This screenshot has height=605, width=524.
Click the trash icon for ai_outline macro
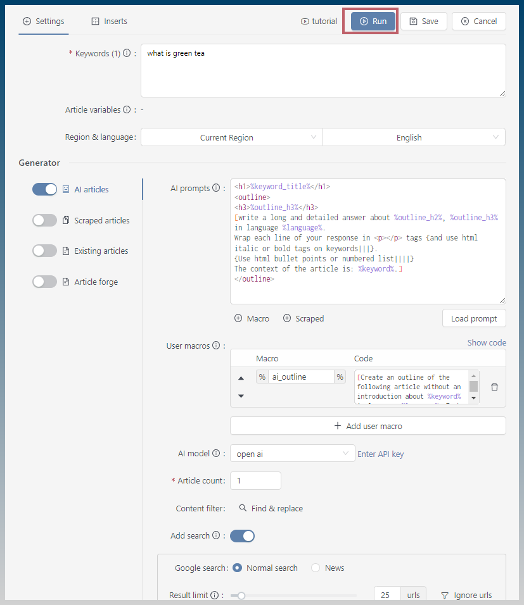[494, 387]
